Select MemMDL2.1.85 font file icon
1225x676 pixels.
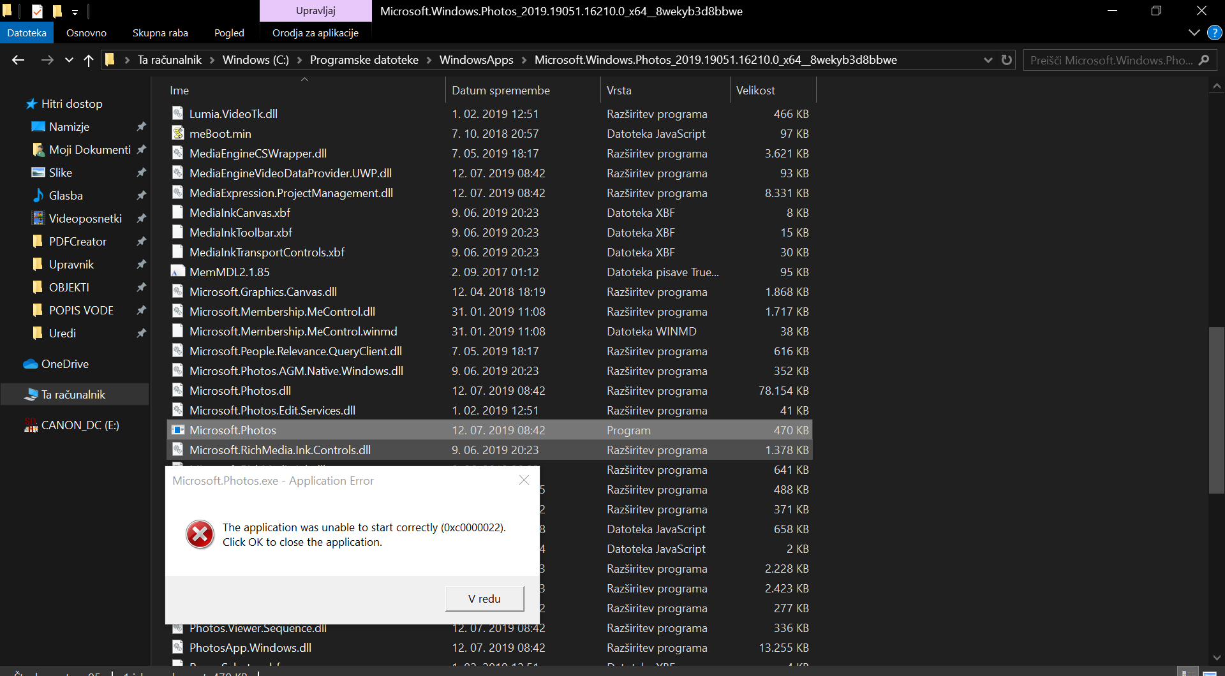click(178, 272)
